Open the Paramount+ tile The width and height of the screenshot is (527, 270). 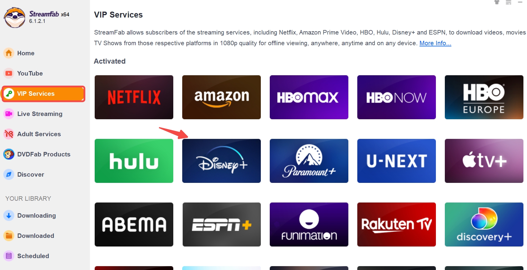309,161
